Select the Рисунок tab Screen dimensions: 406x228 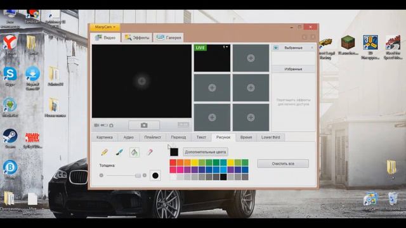(223, 137)
